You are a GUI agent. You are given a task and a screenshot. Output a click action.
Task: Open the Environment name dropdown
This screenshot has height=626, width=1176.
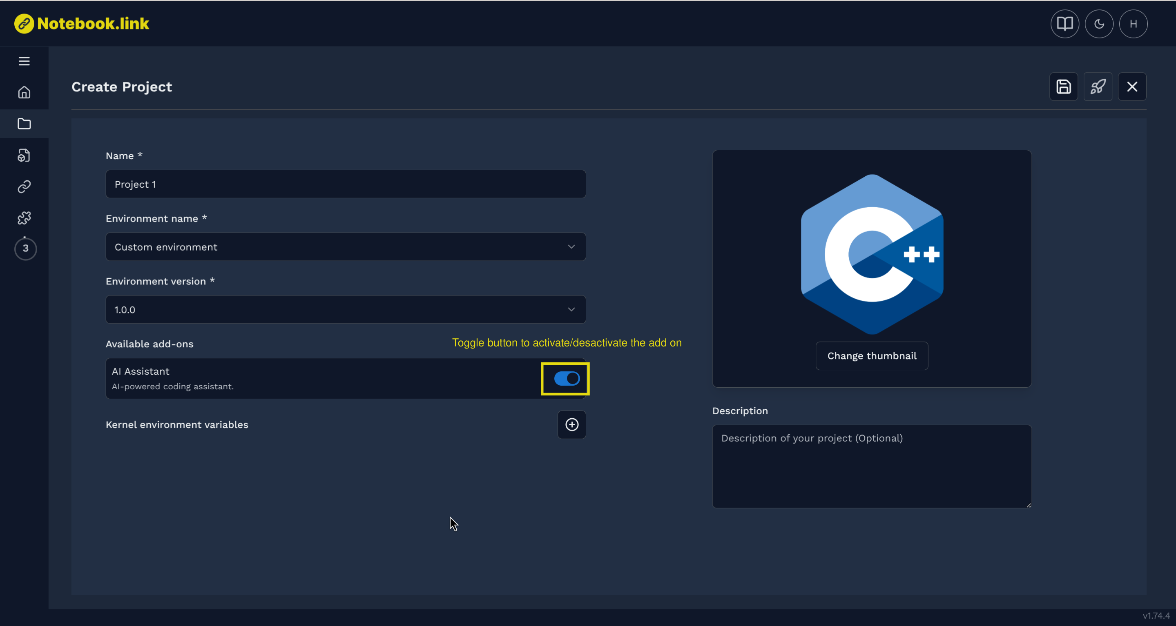click(x=345, y=246)
